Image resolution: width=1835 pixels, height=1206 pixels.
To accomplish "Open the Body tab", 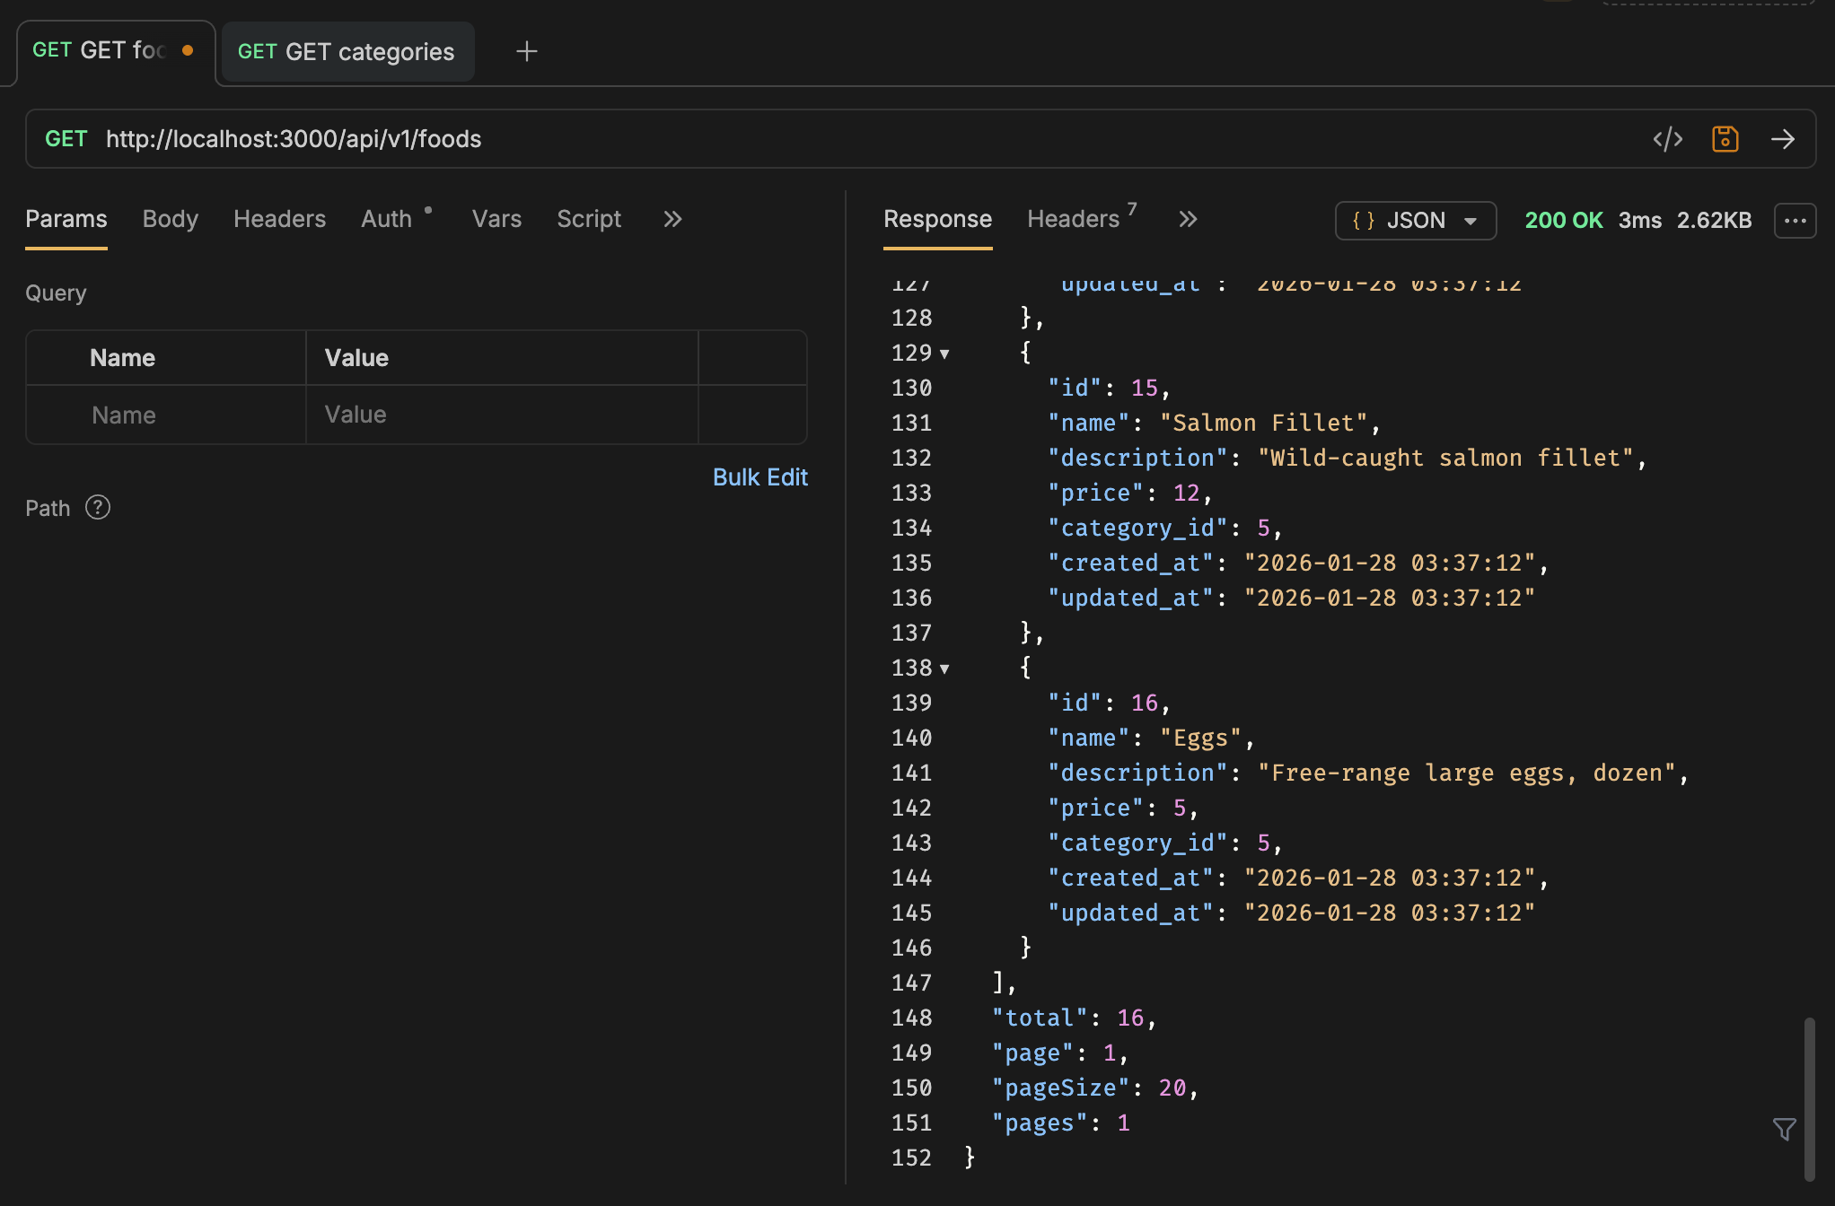I will pos(170,219).
